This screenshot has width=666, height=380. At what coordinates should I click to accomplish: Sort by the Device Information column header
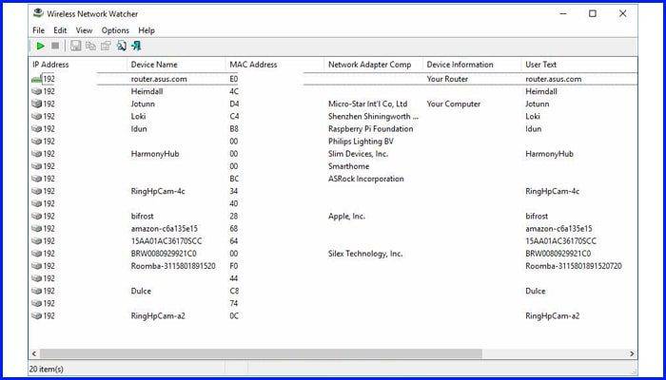click(472, 65)
